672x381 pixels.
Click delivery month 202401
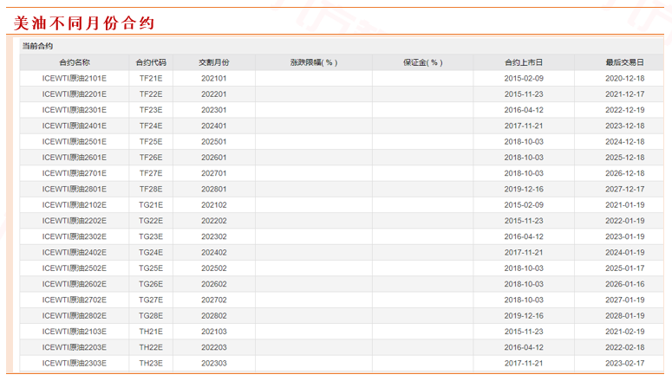214,126
